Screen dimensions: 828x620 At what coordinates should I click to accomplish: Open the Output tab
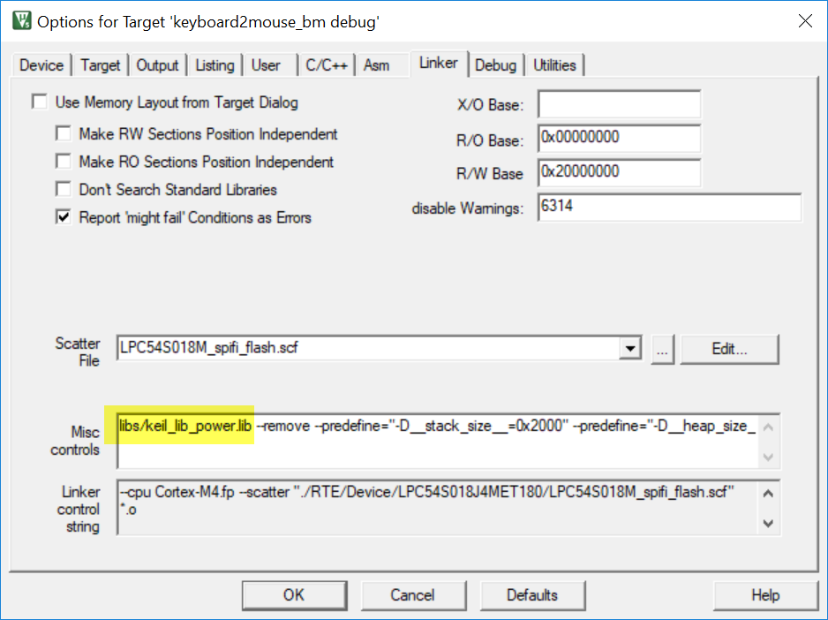(x=157, y=65)
